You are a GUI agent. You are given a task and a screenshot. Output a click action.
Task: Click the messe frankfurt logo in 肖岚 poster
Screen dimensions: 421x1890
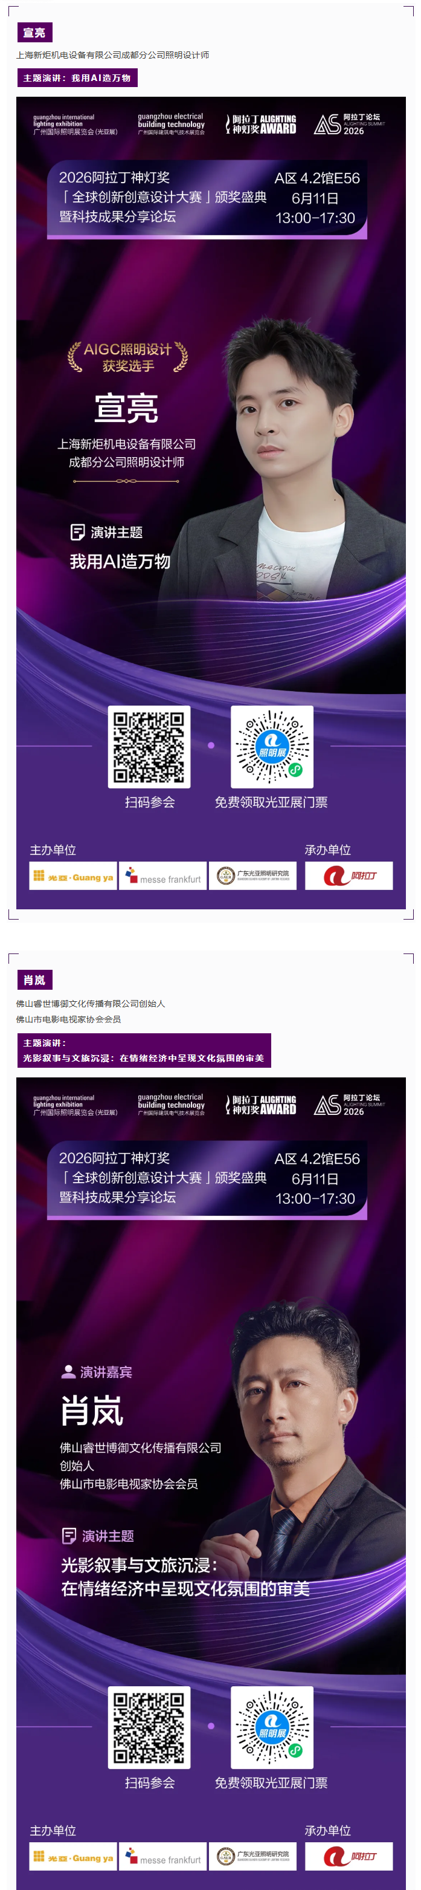[163, 1856]
